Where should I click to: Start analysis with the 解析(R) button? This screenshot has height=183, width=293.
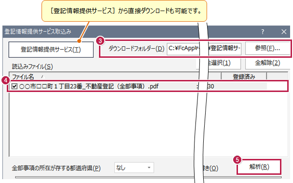[259, 167]
